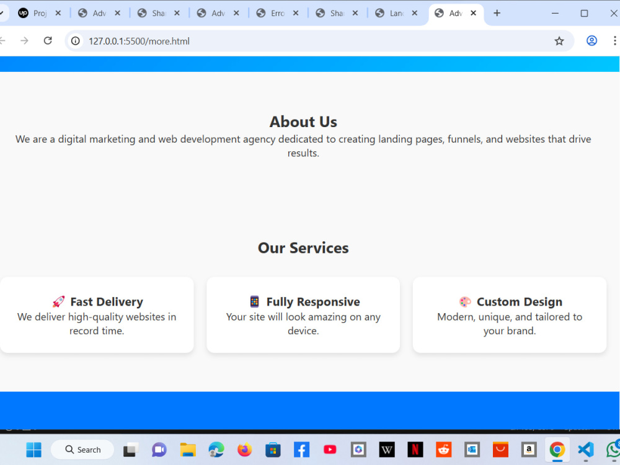Open the YouTube taskbar shortcut
Viewport: 620px width, 465px height.
[330, 449]
